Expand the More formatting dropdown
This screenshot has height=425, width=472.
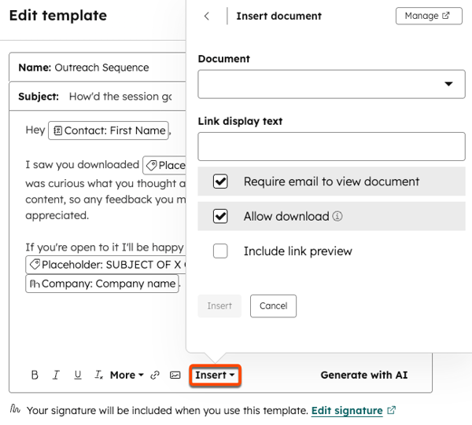click(126, 376)
